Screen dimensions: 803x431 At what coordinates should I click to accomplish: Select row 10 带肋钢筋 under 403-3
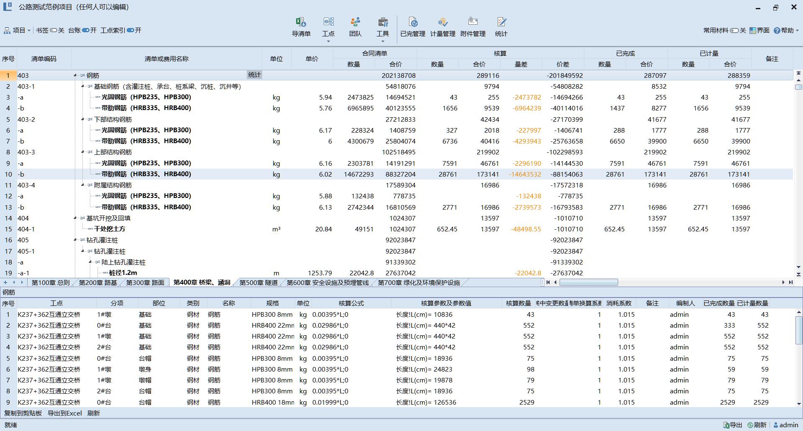pyautogui.click(x=396, y=174)
